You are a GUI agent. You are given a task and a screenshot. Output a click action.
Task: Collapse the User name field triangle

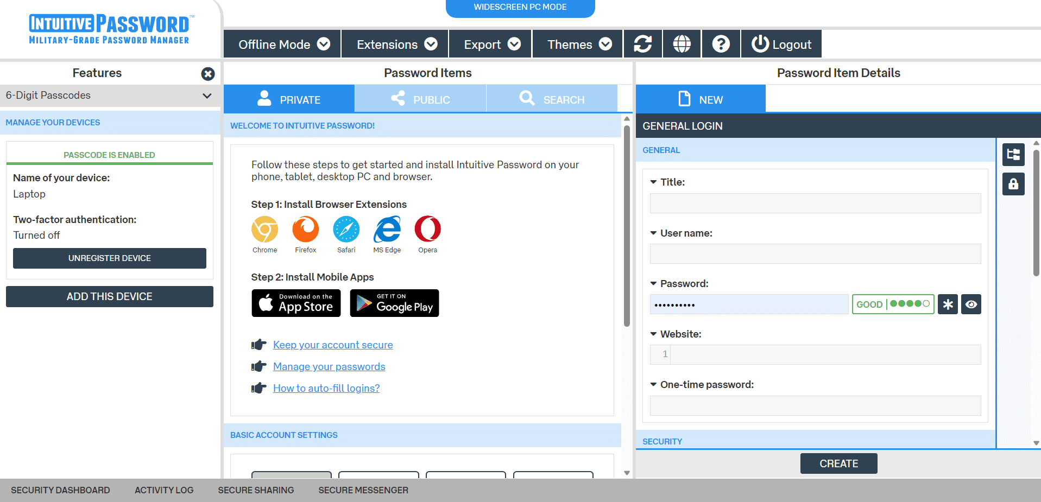coord(653,233)
